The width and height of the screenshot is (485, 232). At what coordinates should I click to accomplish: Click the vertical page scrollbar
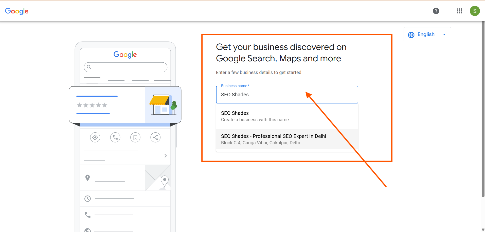coord(483,109)
